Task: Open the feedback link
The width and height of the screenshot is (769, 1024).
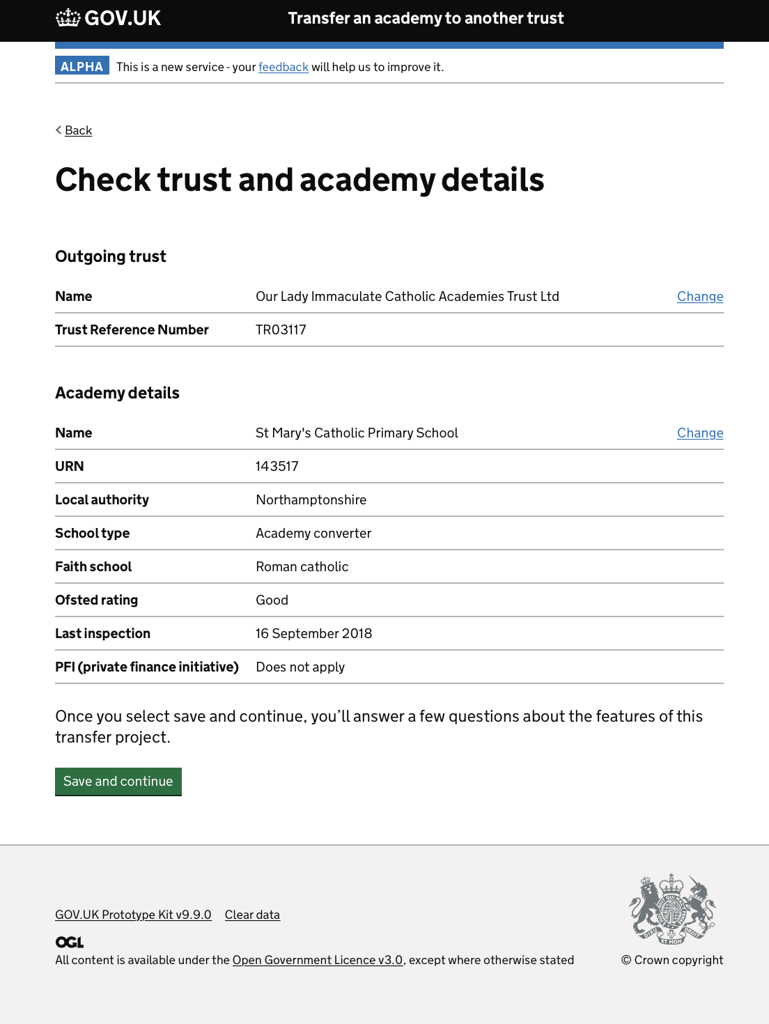Action: click(283, 67)
